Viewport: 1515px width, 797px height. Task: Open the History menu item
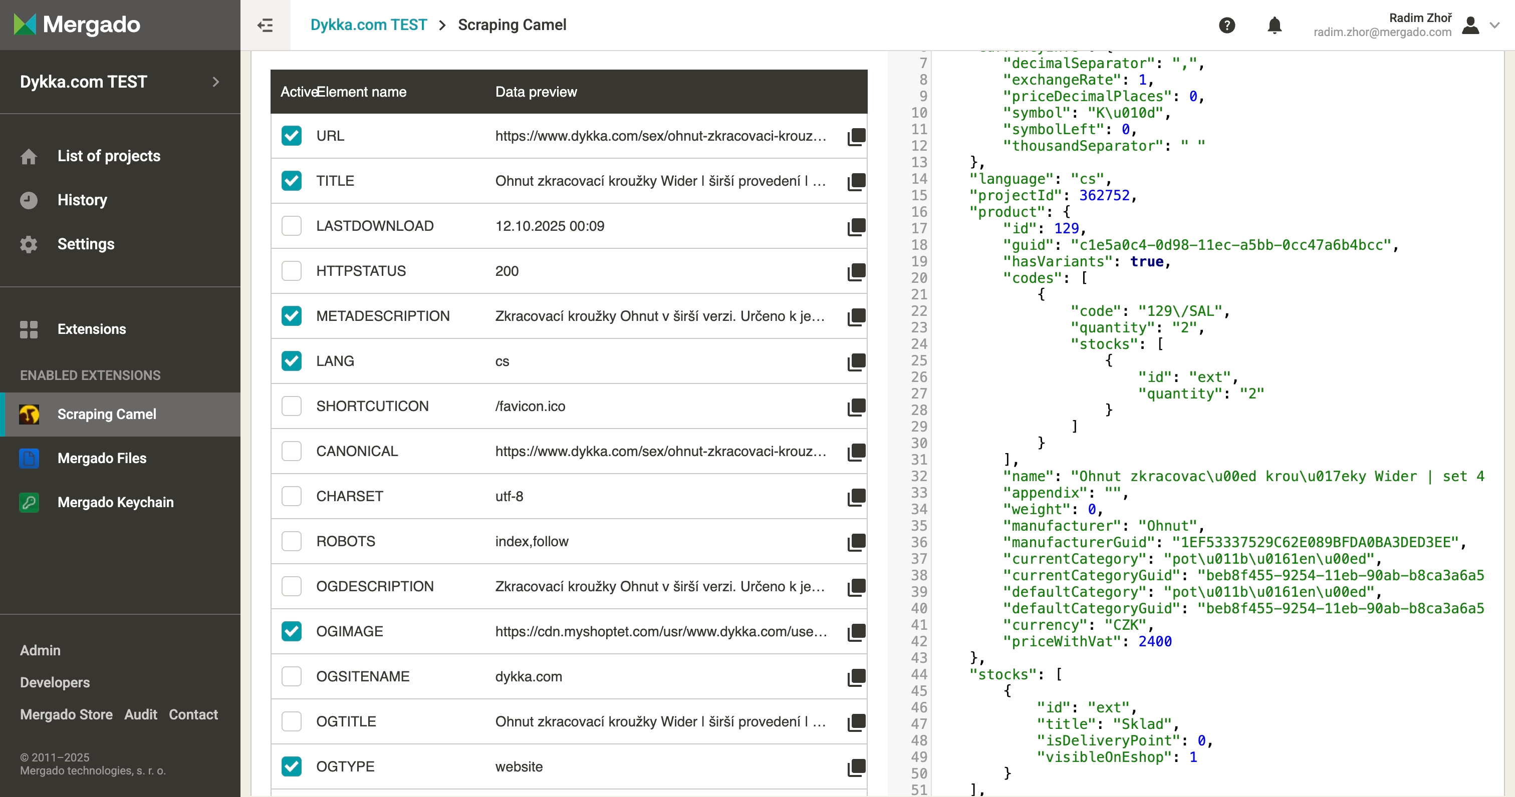coord(82,200)
